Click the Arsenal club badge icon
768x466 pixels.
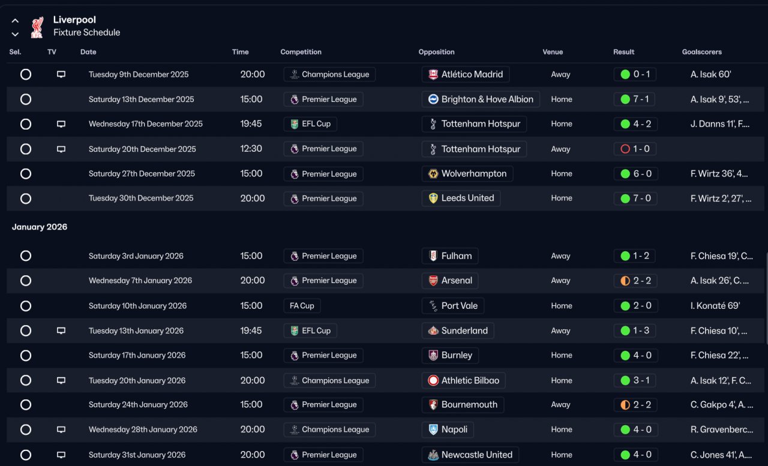433,281
